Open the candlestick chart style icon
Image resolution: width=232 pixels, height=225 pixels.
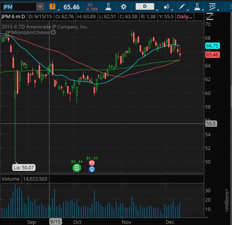tap(166, 7)
